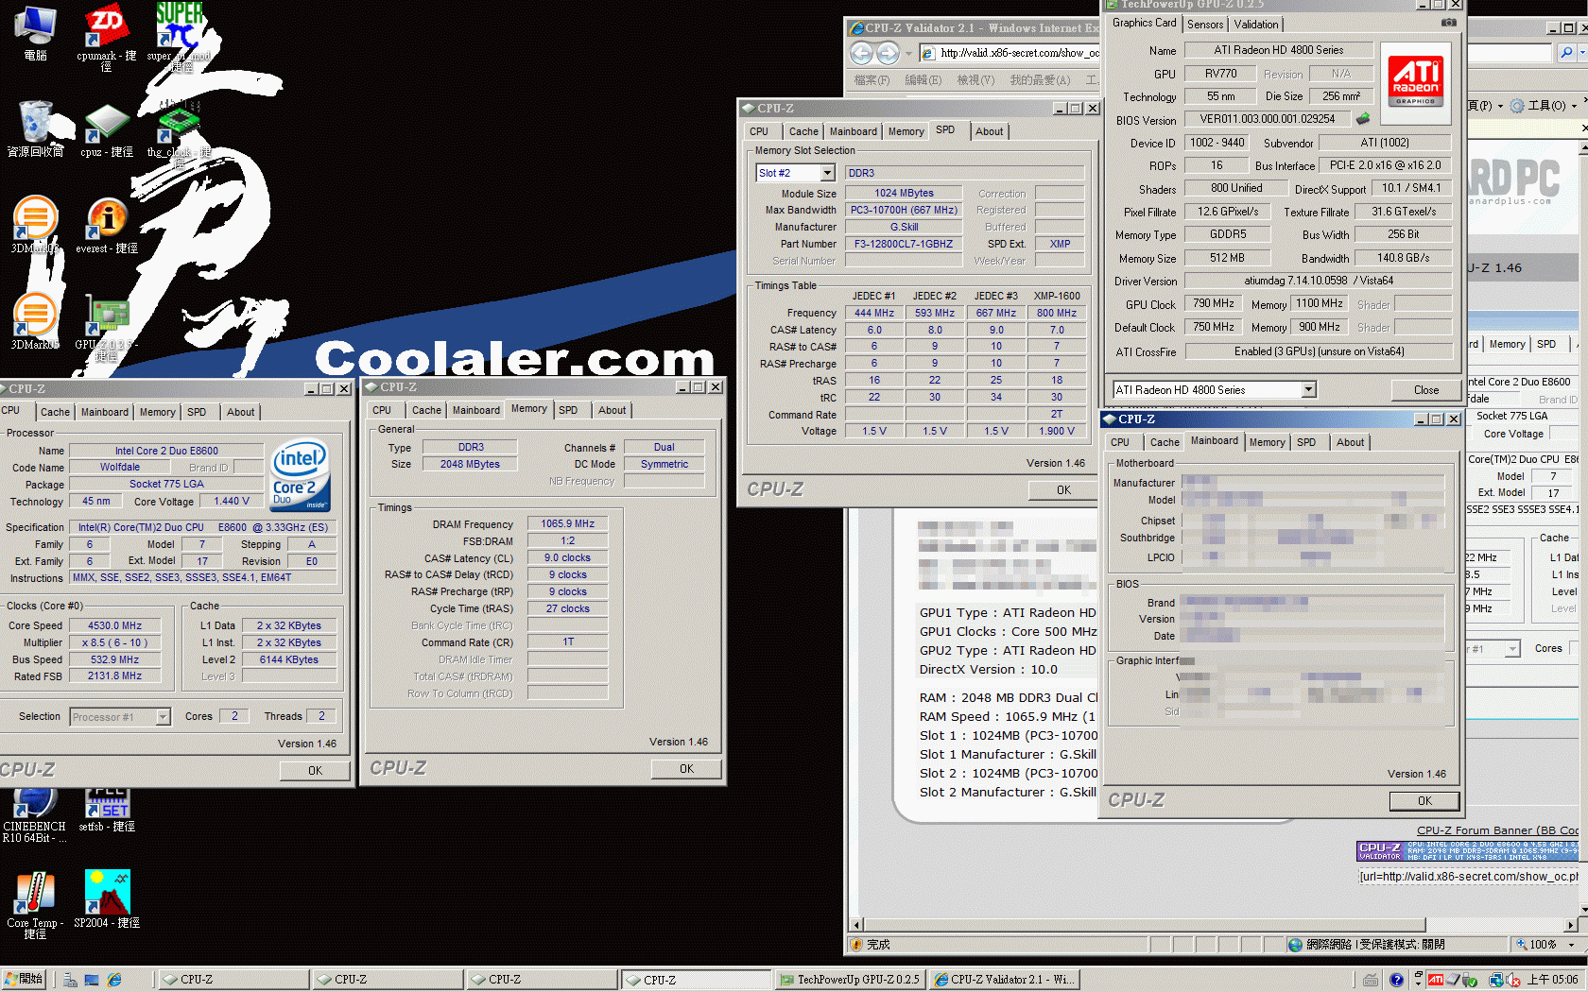The width and height of the screenshot is (1588, 992).
Task: Open the Slot #2 memory slot dropdown
Action: (827, 173)
